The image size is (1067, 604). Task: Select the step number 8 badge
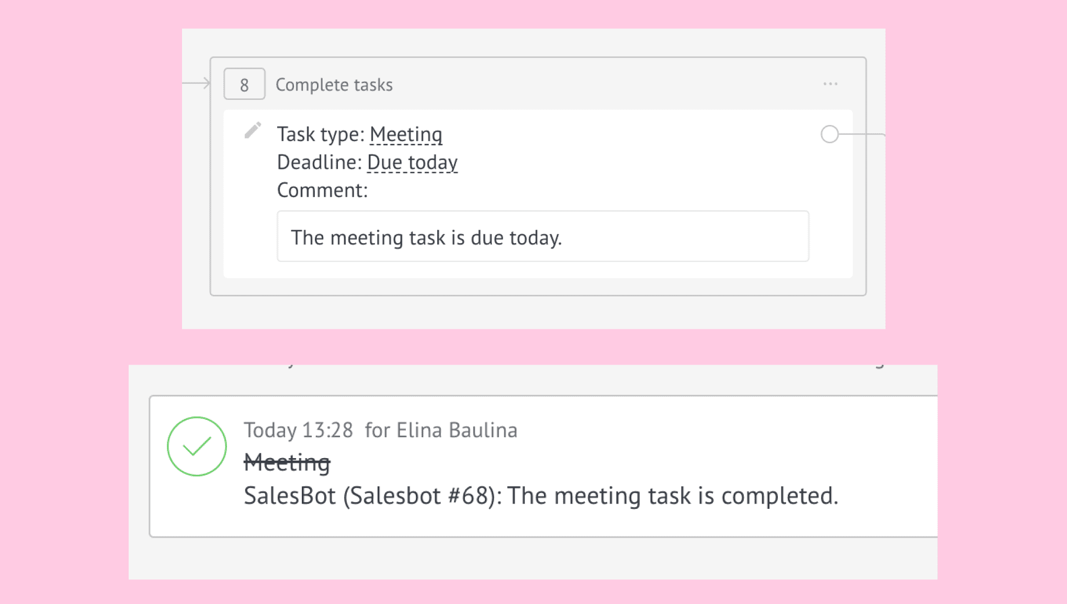pyautogui.click(x=244, y=84)
